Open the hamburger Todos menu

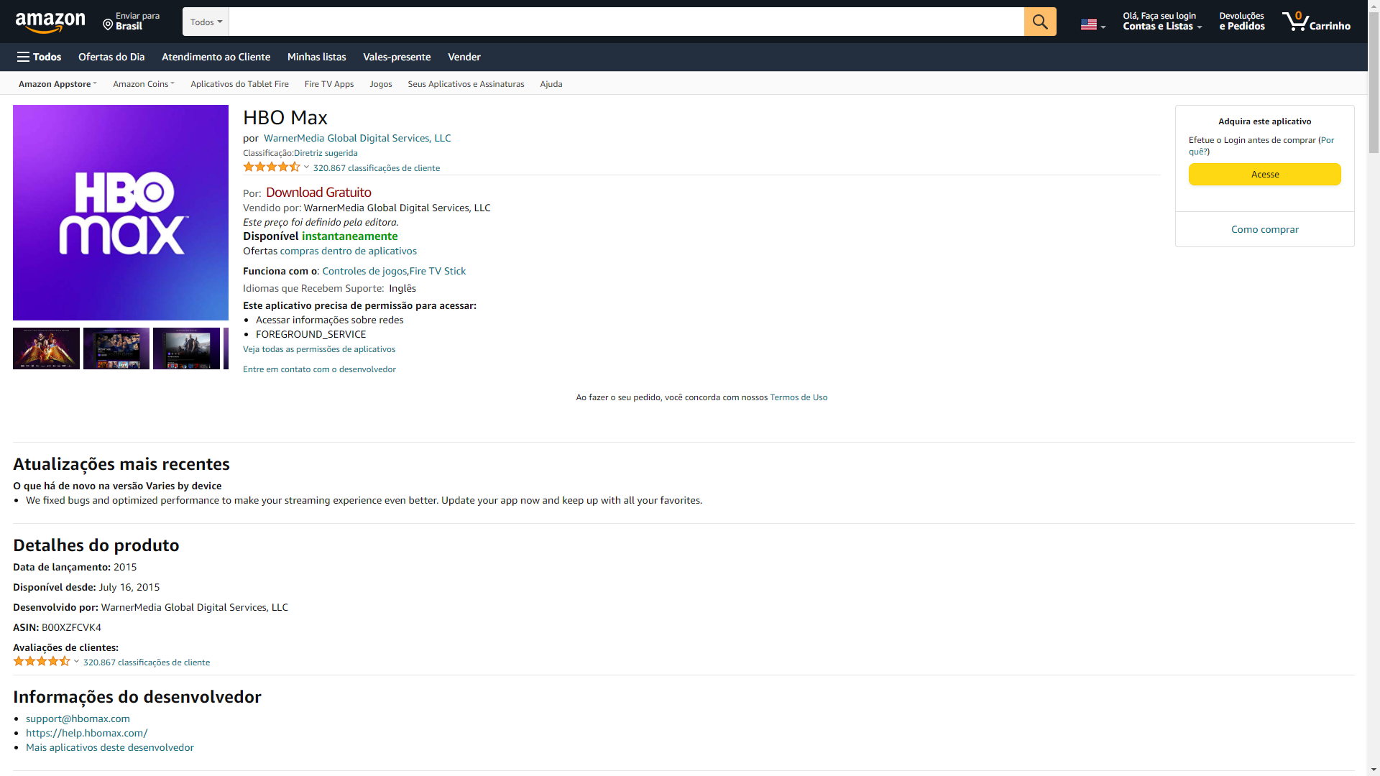click(x=40, y=57)
